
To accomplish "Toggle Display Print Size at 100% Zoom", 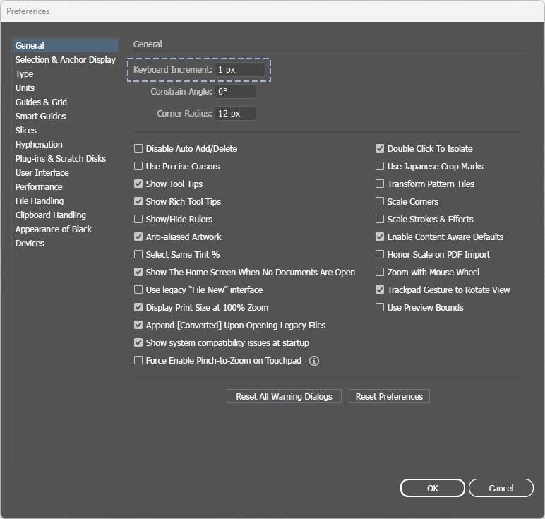I will 138,307.
